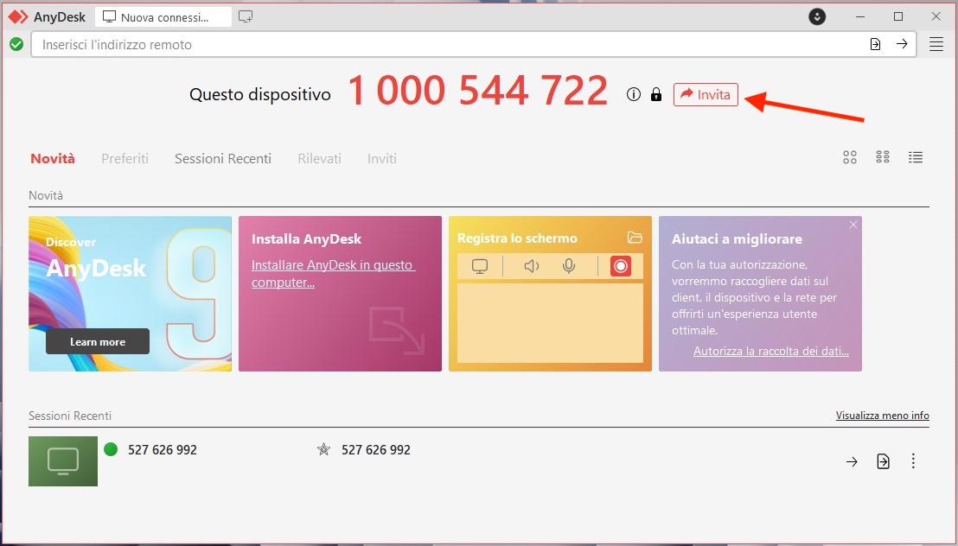The image size is (958, 546).
Task: Open info icon next to device ID
Action: tap(634, 95)
